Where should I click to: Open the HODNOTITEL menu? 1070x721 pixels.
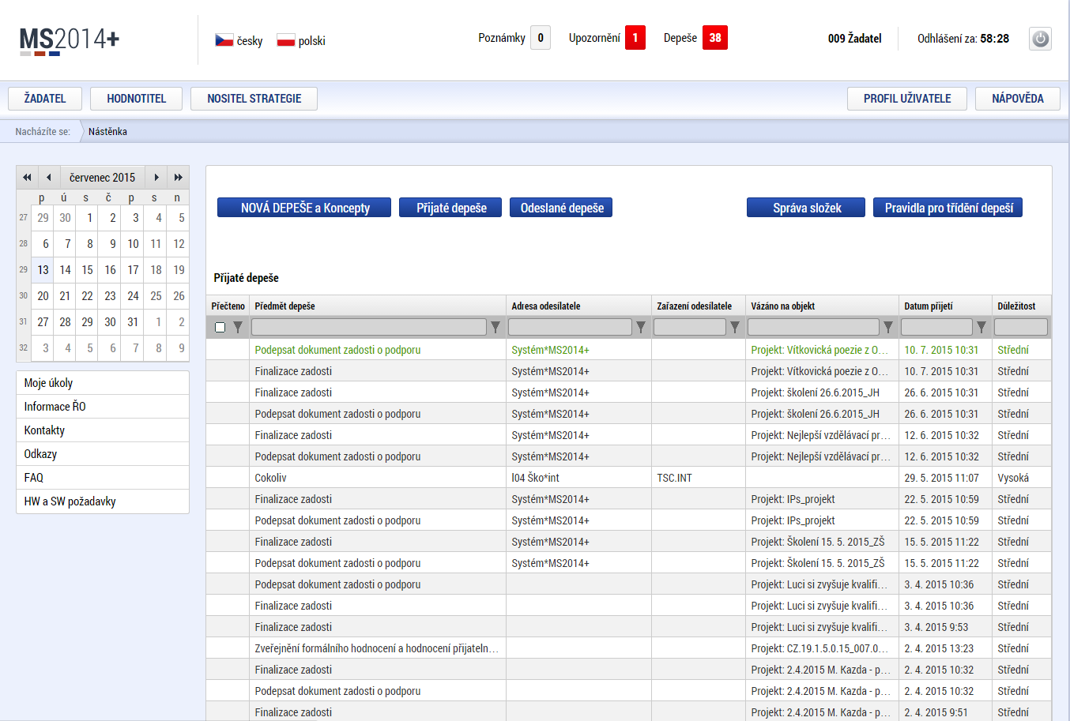(137, 99)
